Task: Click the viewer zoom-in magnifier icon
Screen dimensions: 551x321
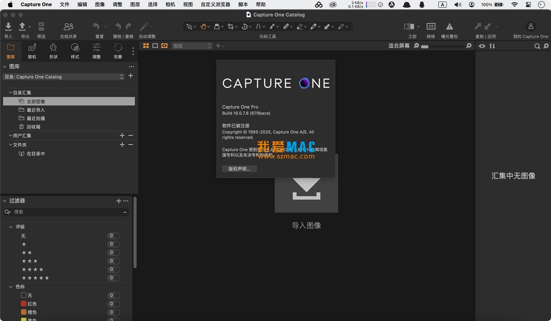Action: [469, 46]
